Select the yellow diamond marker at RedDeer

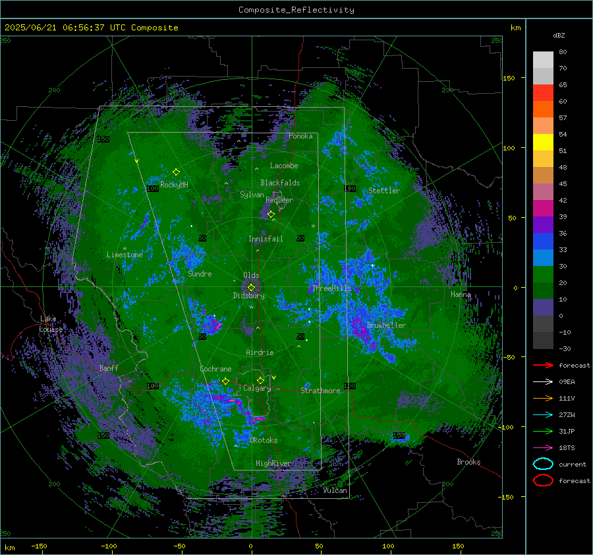[x=271, y=214]
